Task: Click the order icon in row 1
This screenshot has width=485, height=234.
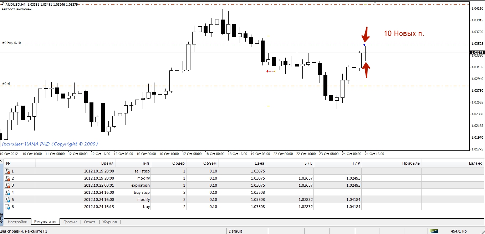Action: [7, 171]
